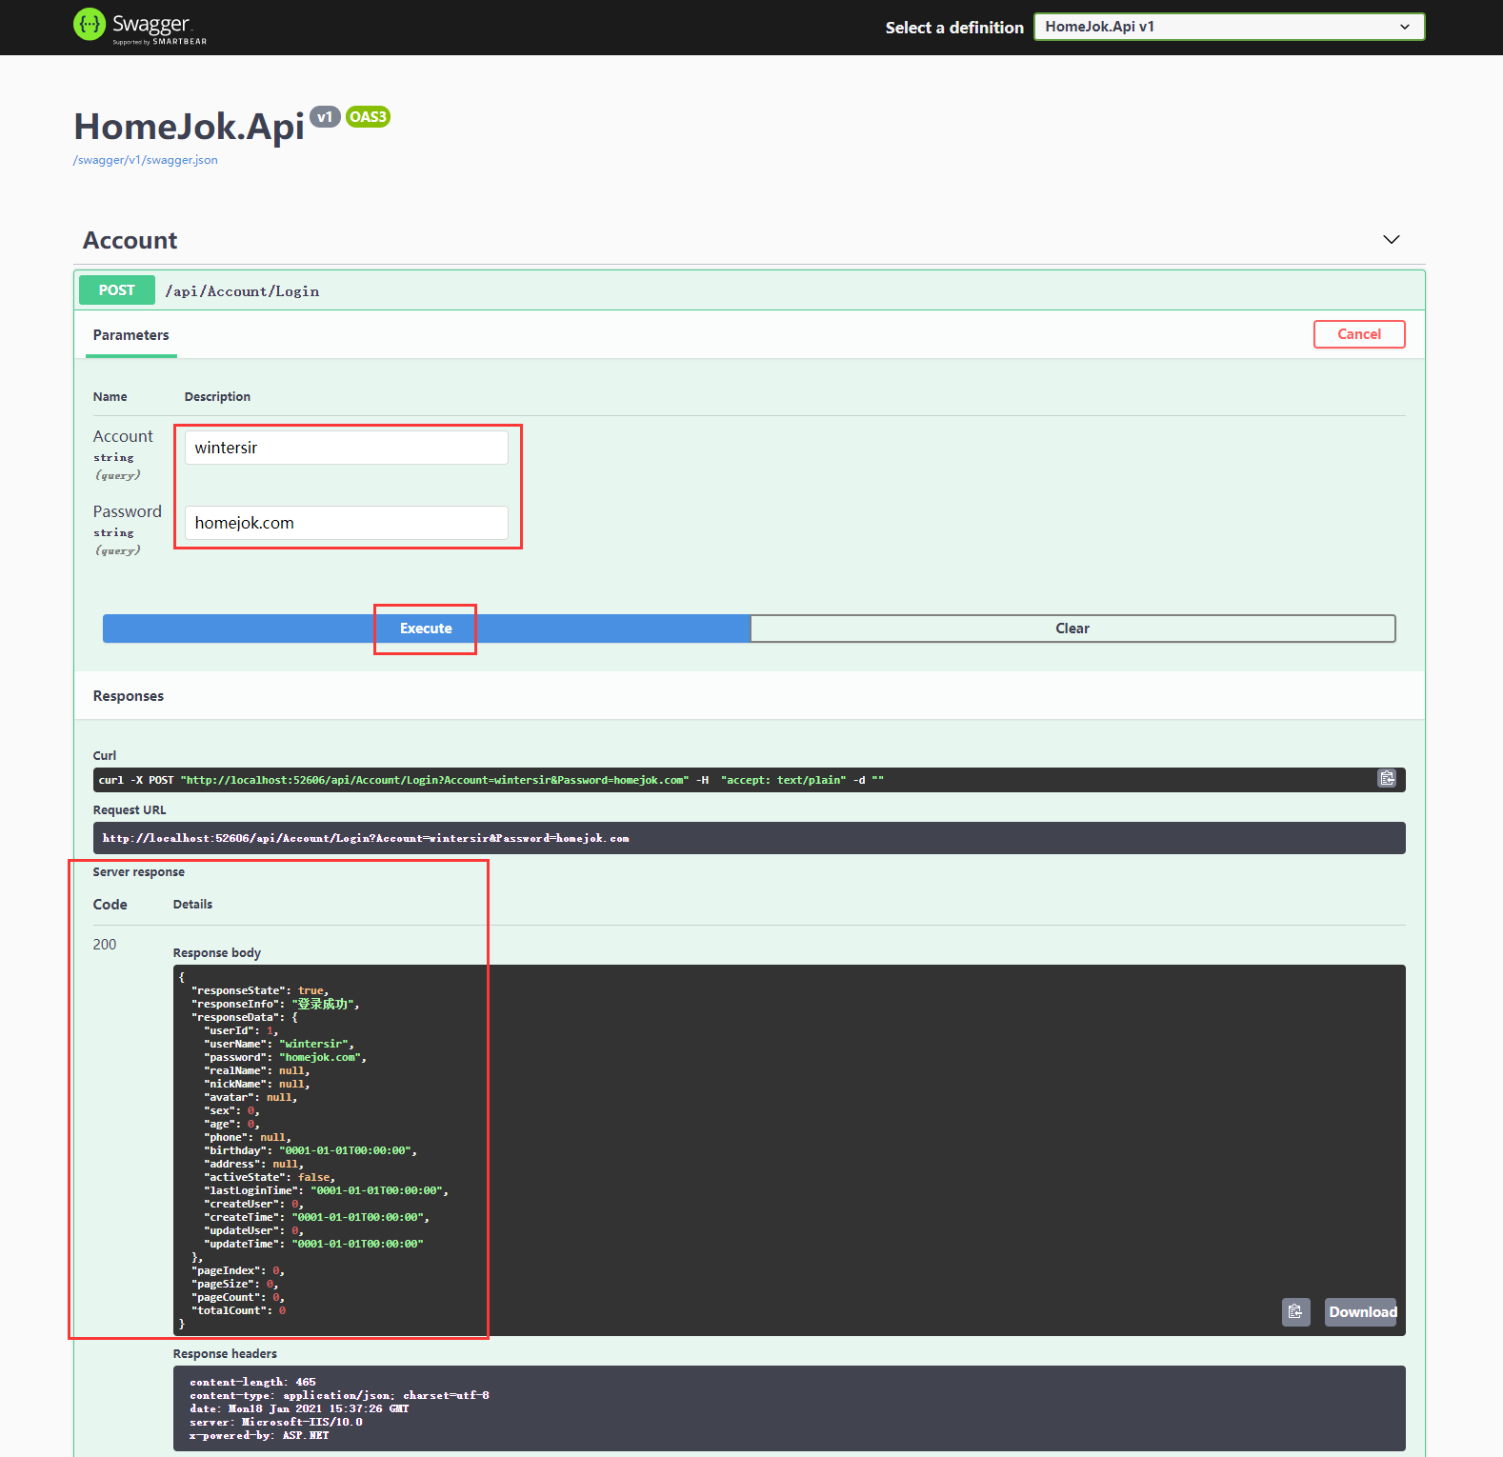Download the response body
The height and width of the screenshot is (1457, 1503).
pos(1362,1312)
